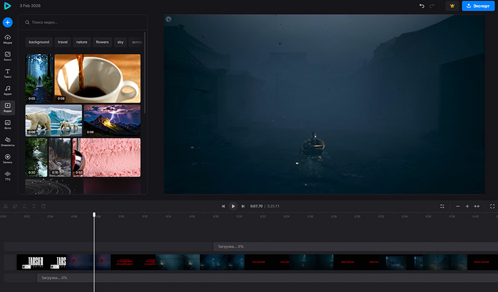Select the Текст tool in sidebar
The image size is (498, 292).
[x=7, y=74]
